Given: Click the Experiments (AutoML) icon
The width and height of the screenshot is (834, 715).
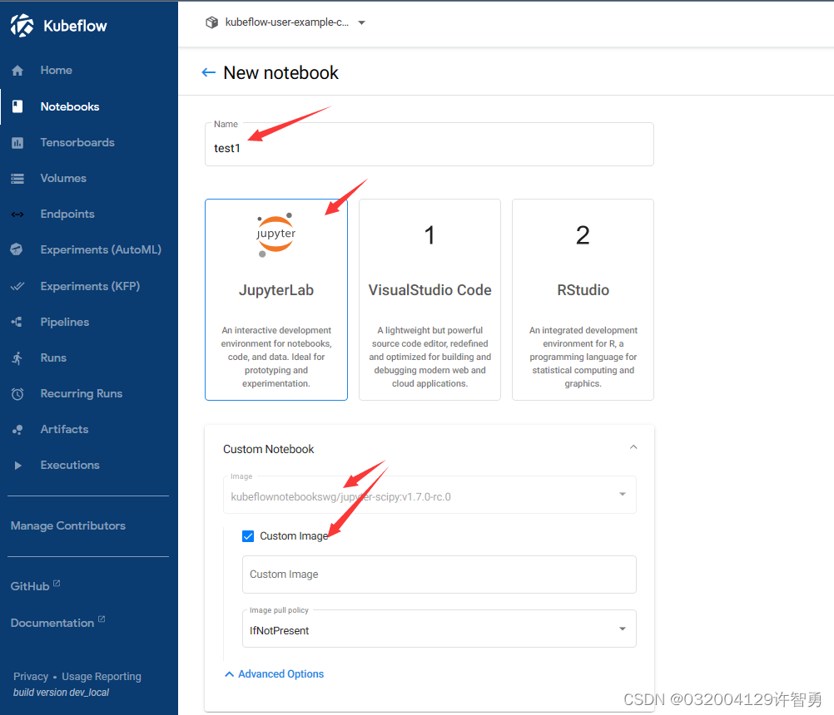Looking at the screenshot, I should point(17,249).
